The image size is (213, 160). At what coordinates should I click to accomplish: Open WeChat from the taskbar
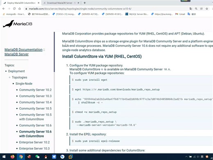37,157
